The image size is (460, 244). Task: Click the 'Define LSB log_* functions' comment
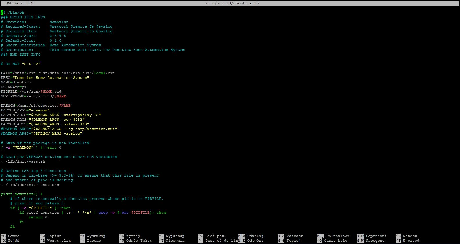35,171
